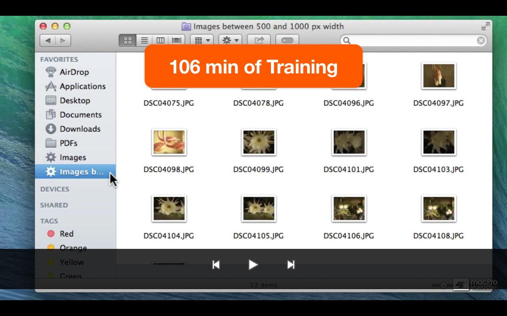Open the Arrange items dropdown
507x316 pixels.
pos(202,40)
